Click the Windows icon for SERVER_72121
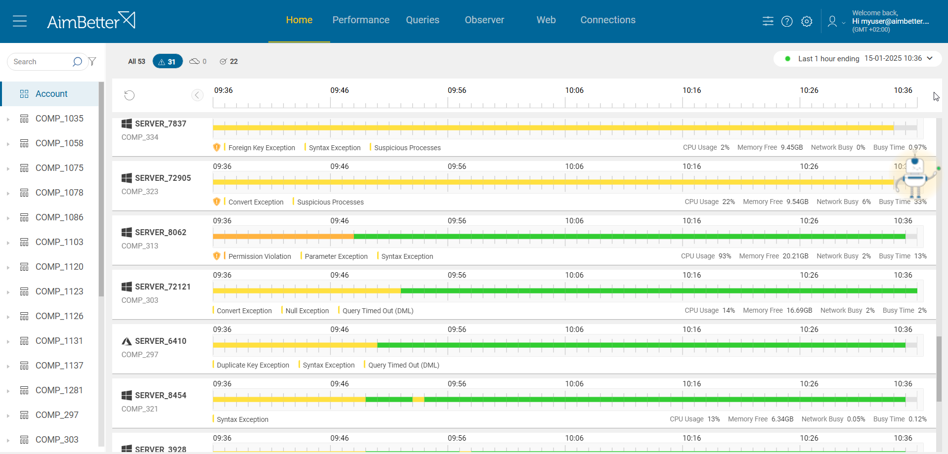This screenshot has width=948, height=454. (127, 287)
